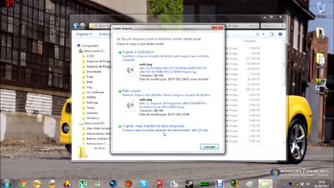Image resolution: width=334 pixels, height=188 pixels.
Task: Open the Recycle Bin desktop icon
Action: click(321, 9)
